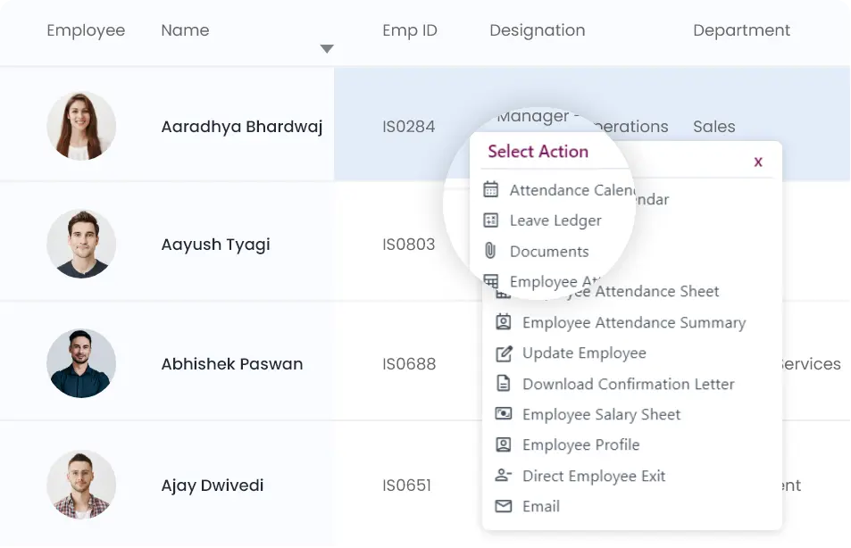Click the Designation column header
This screenshot has height=548, width=851.
tap(537, 30)
